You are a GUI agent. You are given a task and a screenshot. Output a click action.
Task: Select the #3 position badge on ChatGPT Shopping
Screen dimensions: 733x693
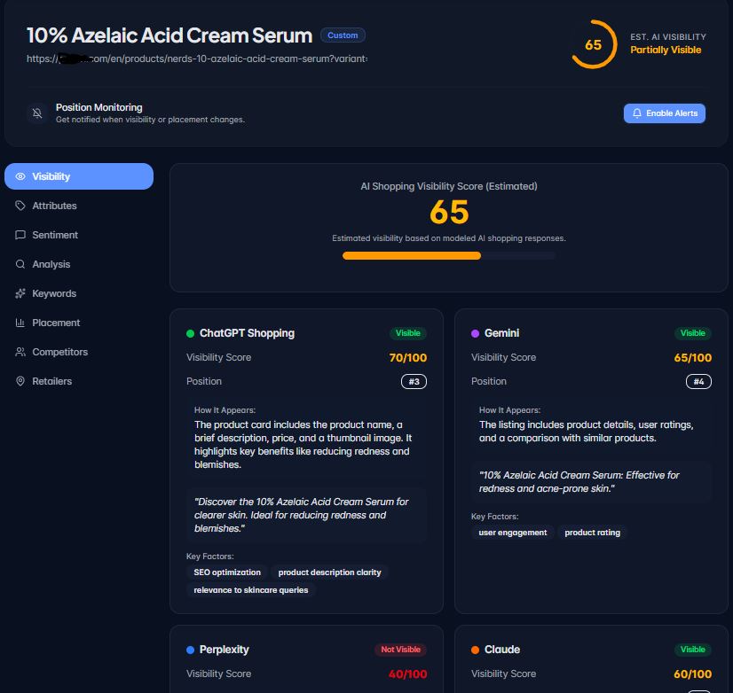[413, 381]
